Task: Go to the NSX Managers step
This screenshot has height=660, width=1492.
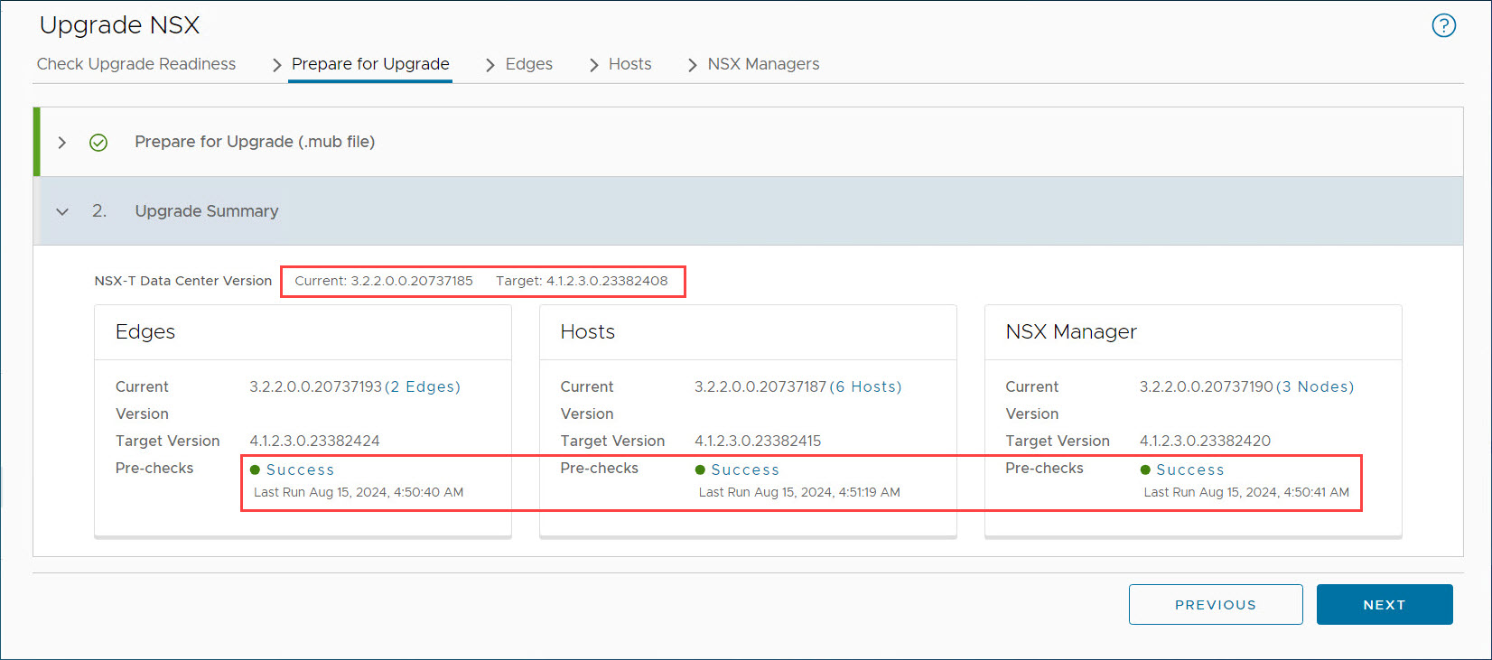Action: 763,64
